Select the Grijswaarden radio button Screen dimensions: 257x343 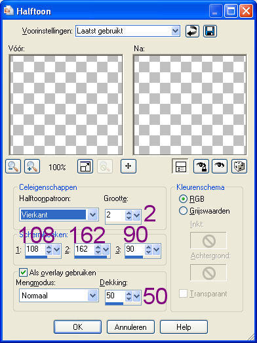pyautogui.click(x=183, y=211)
